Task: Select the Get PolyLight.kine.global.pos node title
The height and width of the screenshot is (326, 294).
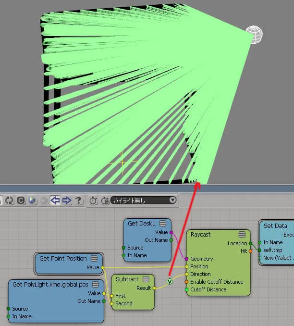Action: pos(50,285)
